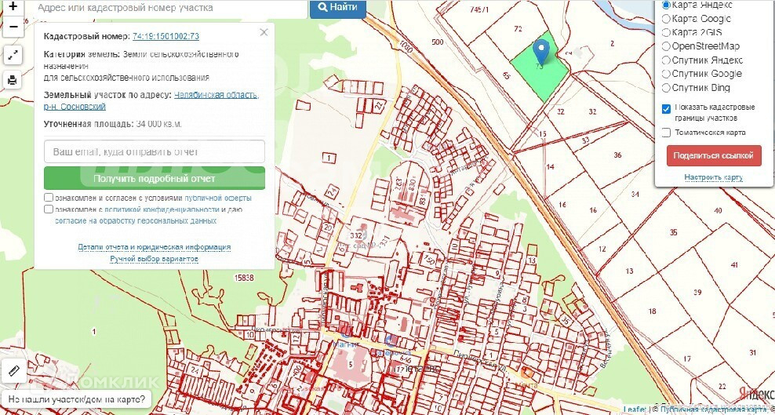Click parcel labeled 34 on map
Image resolution: width=775 pixels, height=415 pixels.
click(635, 194)
